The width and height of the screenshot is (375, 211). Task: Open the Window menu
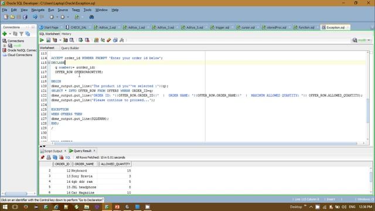[x=101, y=10]
